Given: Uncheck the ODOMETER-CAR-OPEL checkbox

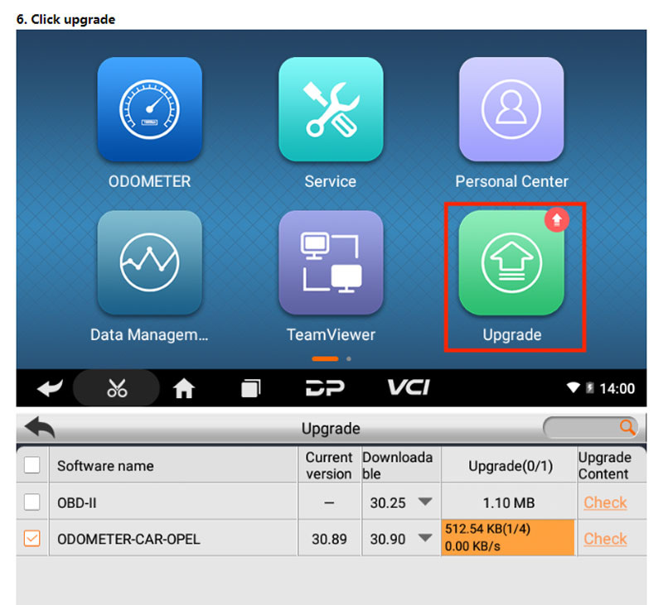Looking at the screenshot, I should 32,538.
